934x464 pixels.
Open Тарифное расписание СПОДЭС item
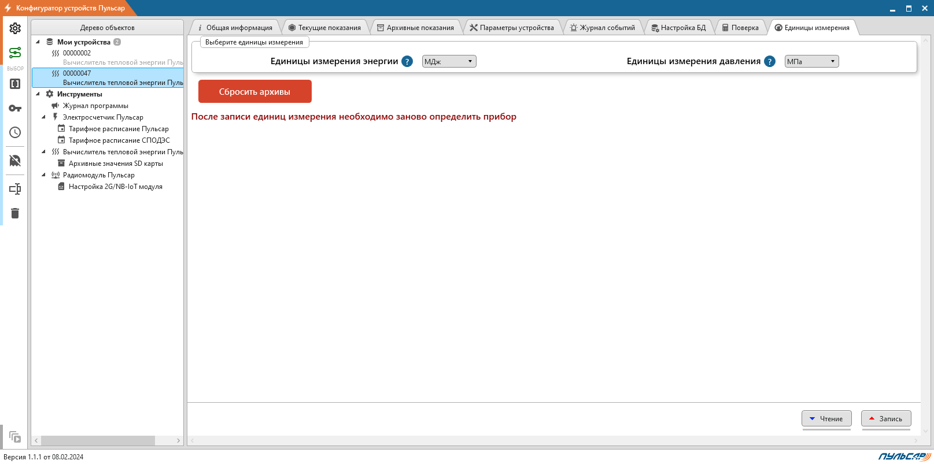[119, 140]
